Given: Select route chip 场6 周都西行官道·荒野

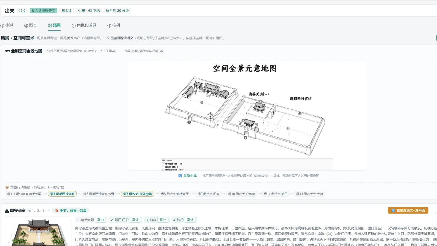Looking at the screenshot, I should [x=99, y=194].
